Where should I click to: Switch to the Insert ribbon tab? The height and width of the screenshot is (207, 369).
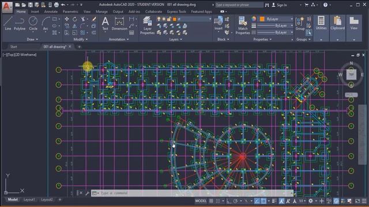[35, 11]
